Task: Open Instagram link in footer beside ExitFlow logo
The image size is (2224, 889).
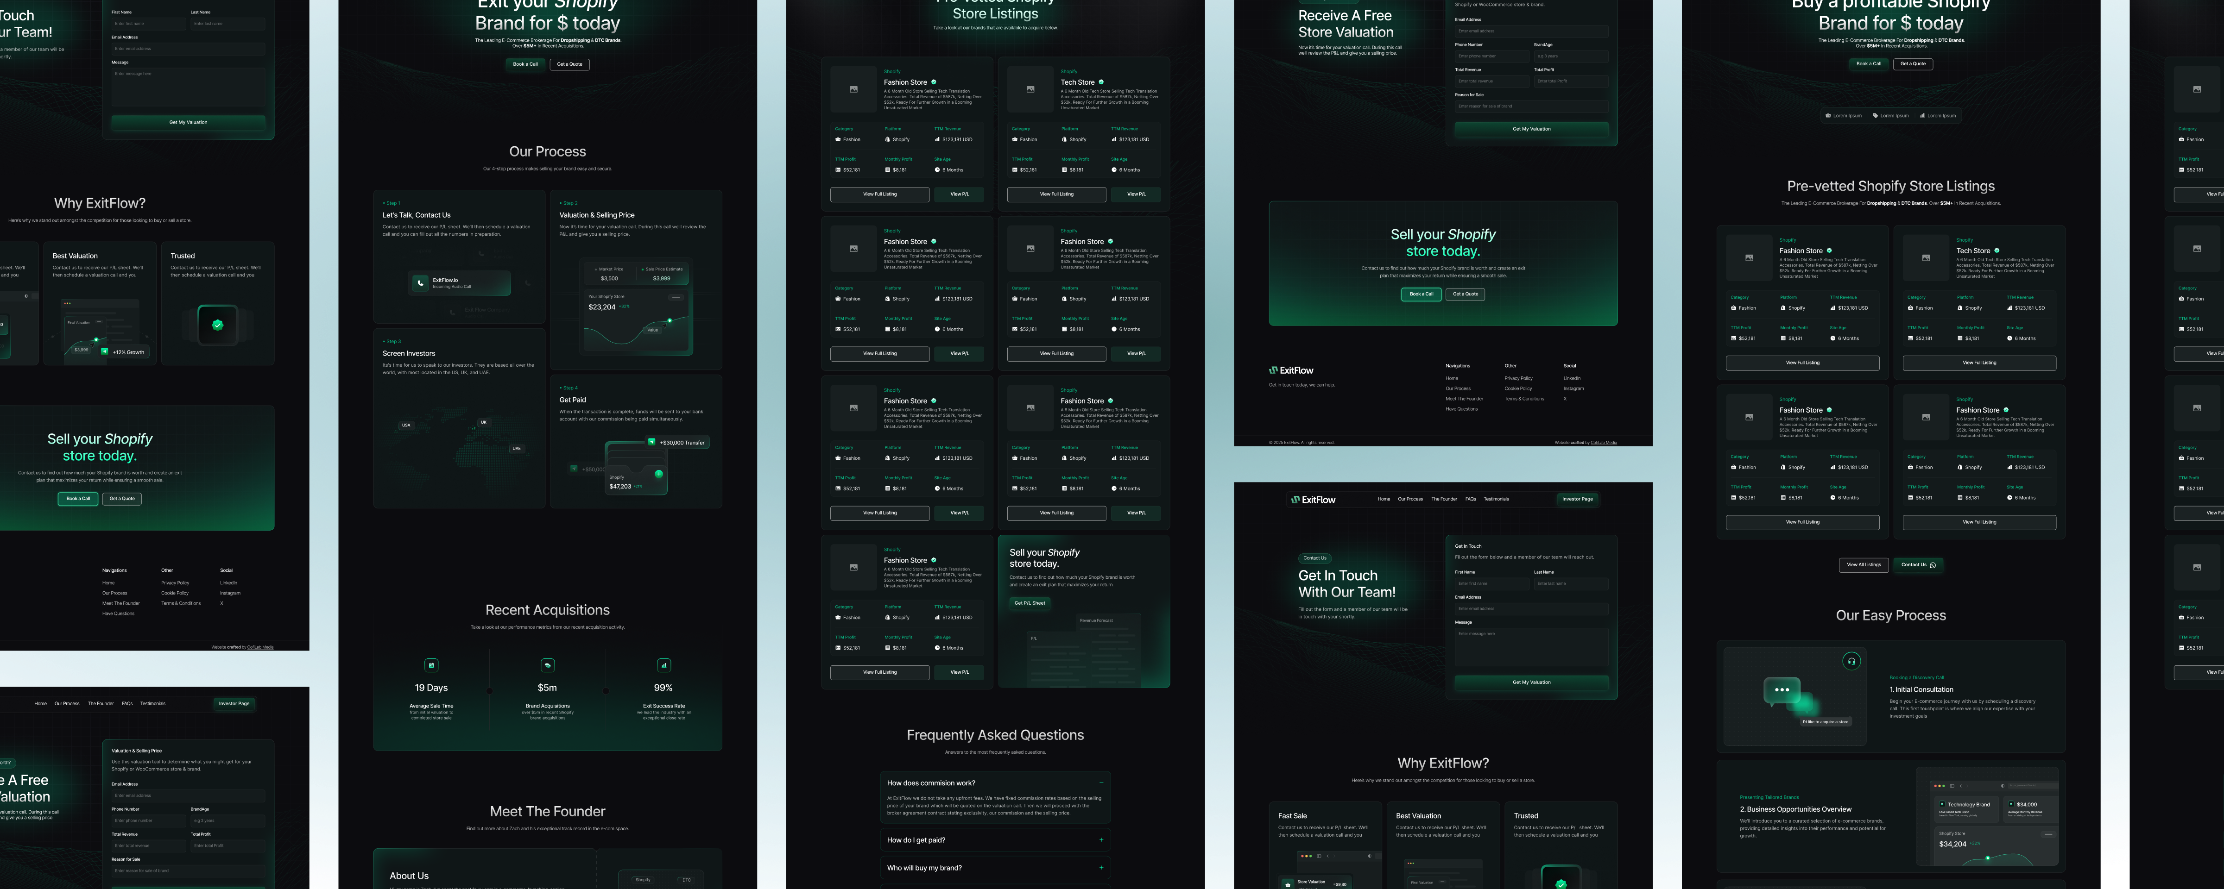Action: point(1574,388)
